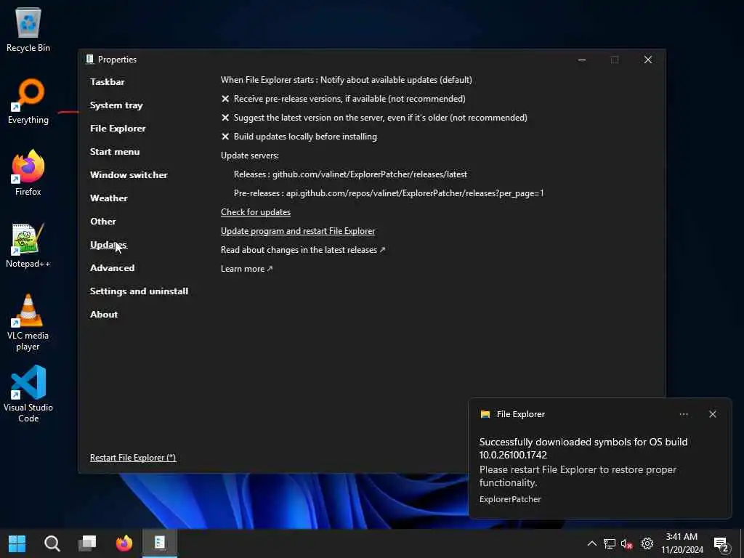Show hidden tray icons chevron

point(591,543)
